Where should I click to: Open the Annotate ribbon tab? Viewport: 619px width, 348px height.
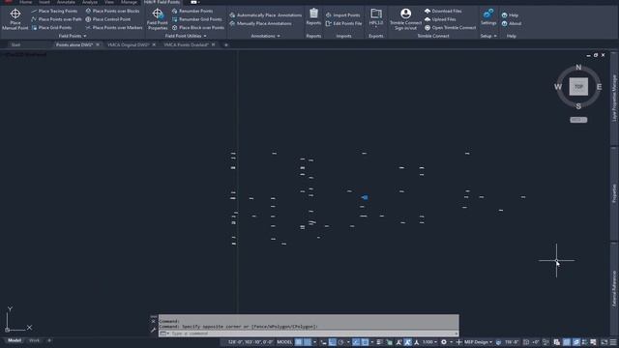point(66,2)
